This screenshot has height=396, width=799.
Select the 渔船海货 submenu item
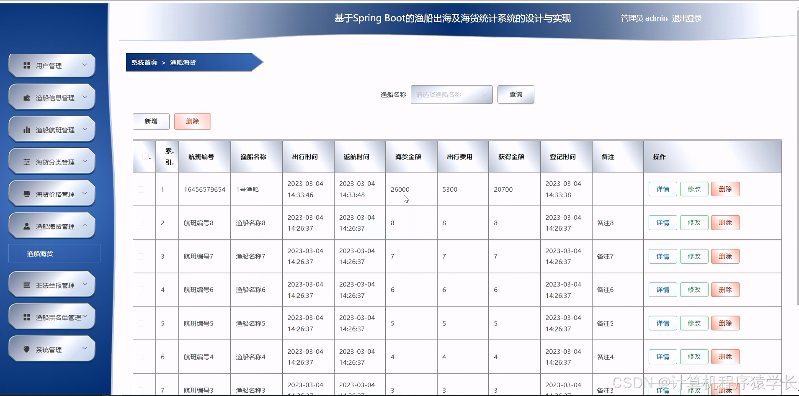[40, 253]
